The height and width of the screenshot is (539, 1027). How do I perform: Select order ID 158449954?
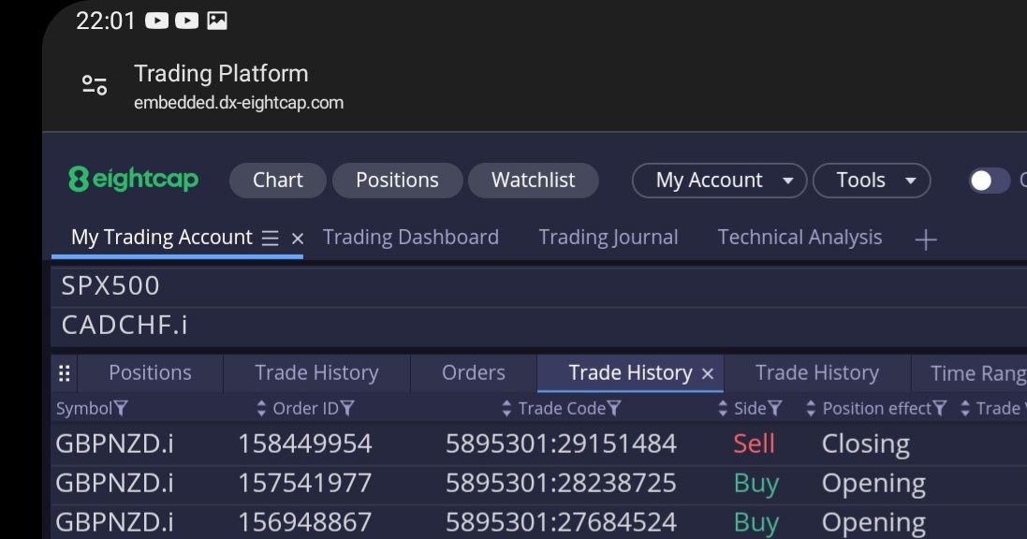304,444
